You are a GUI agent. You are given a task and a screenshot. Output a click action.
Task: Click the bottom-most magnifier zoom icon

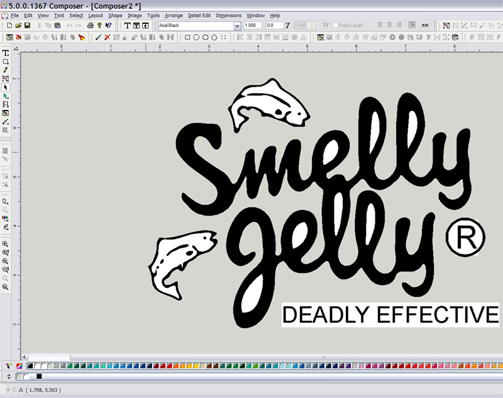(5, 287)
